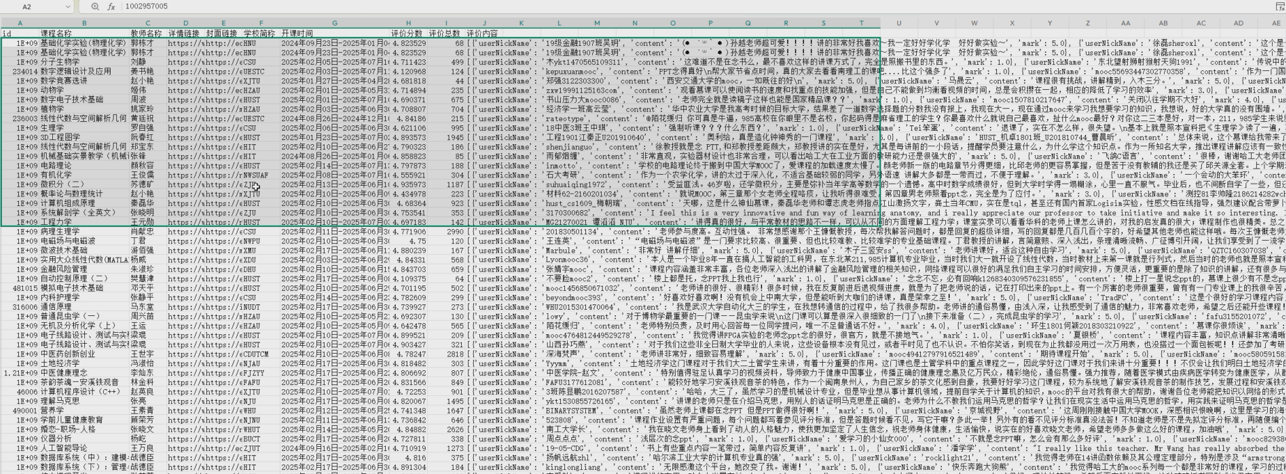Select the cell '电磁场与电磁波'
The image size is (1286, 474).
84,241
